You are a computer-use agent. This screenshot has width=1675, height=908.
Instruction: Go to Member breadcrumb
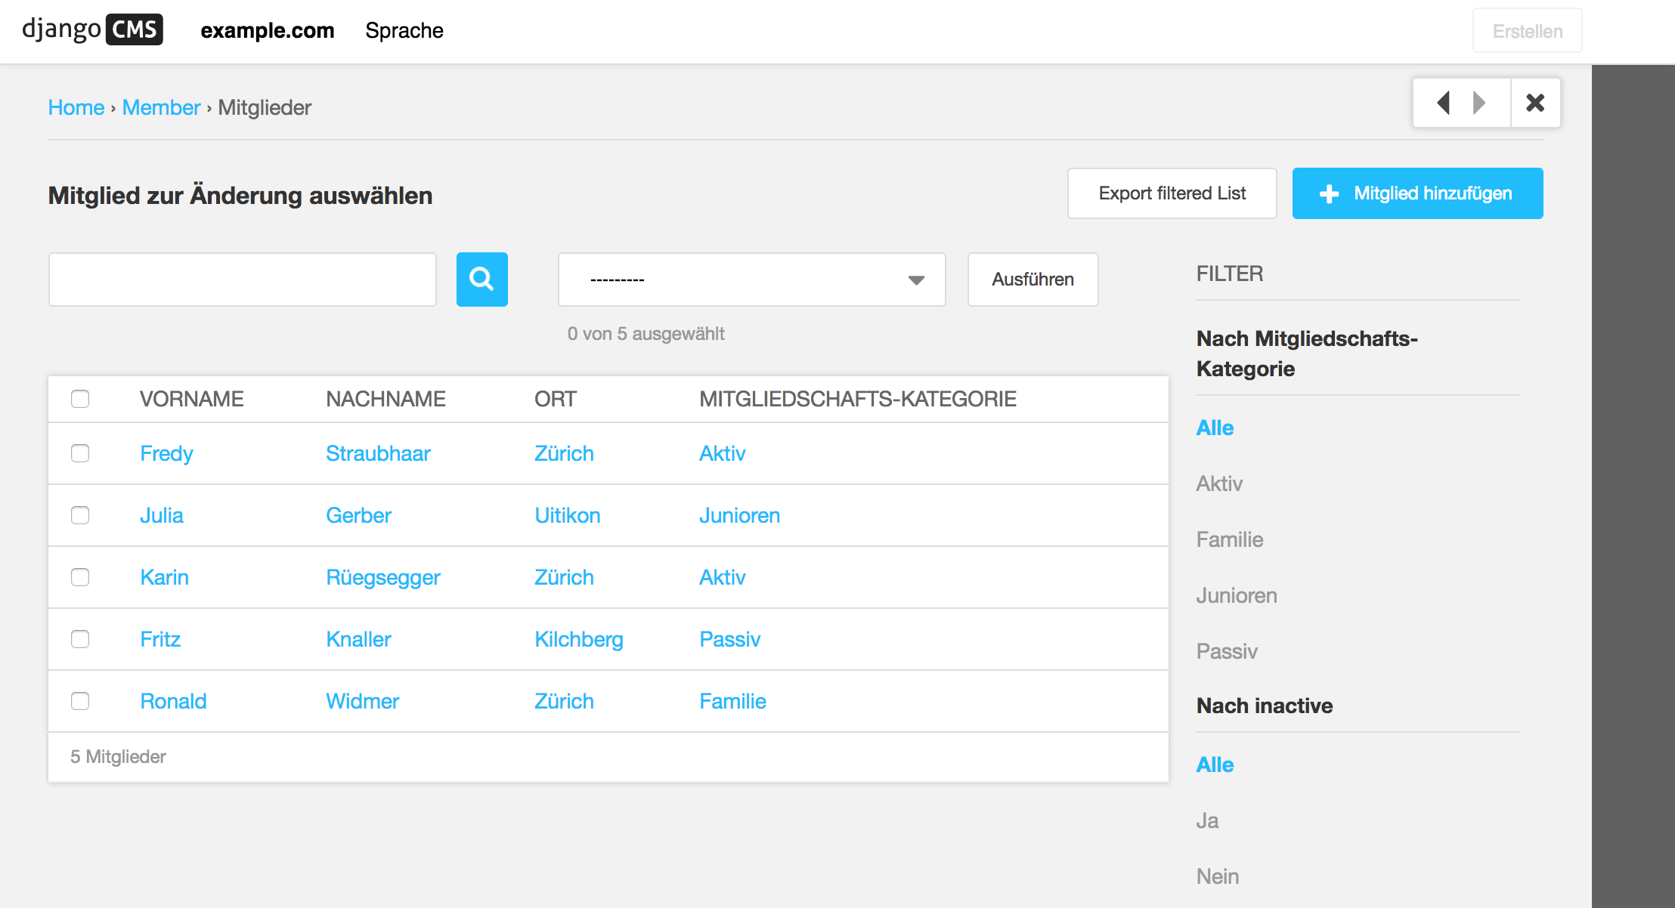tap(162, 107)
